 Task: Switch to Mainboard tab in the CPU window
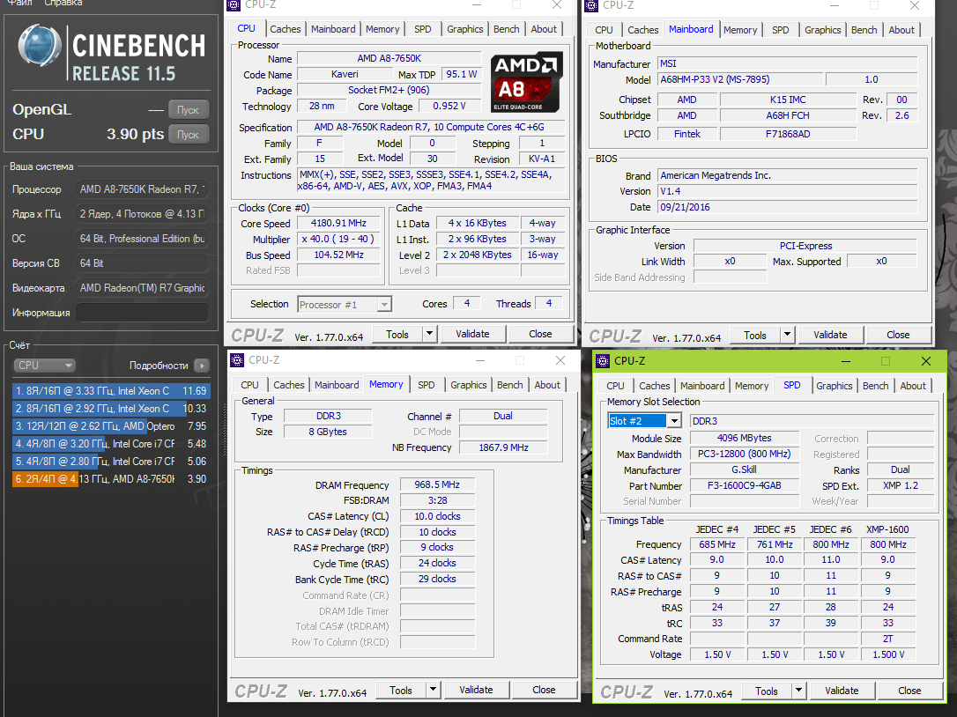pyautogui.click(x=333, y=29)
